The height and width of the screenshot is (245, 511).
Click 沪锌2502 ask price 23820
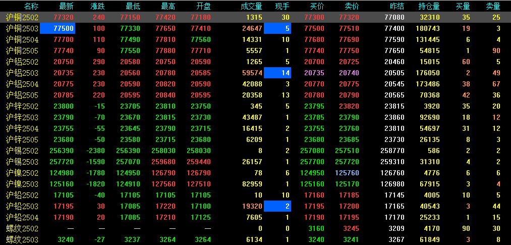(349, 106)
